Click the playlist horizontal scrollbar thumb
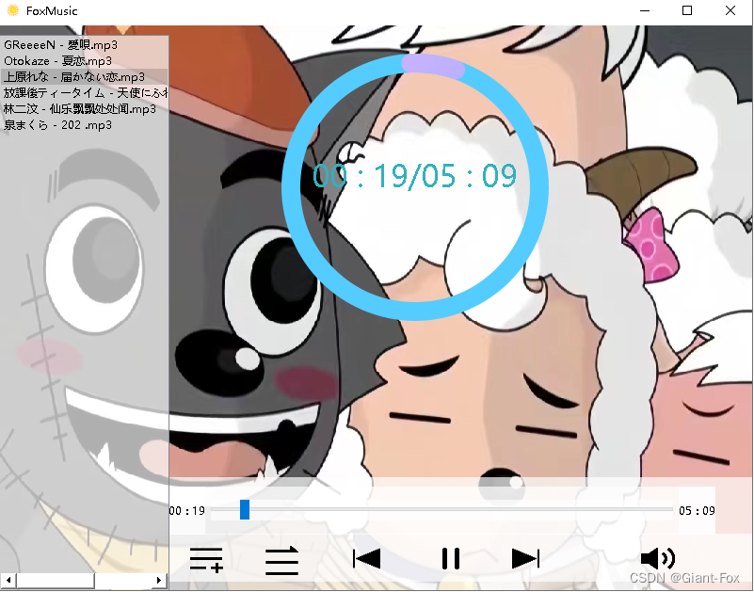Screen dimensions: 754x592 pos(56,581)
